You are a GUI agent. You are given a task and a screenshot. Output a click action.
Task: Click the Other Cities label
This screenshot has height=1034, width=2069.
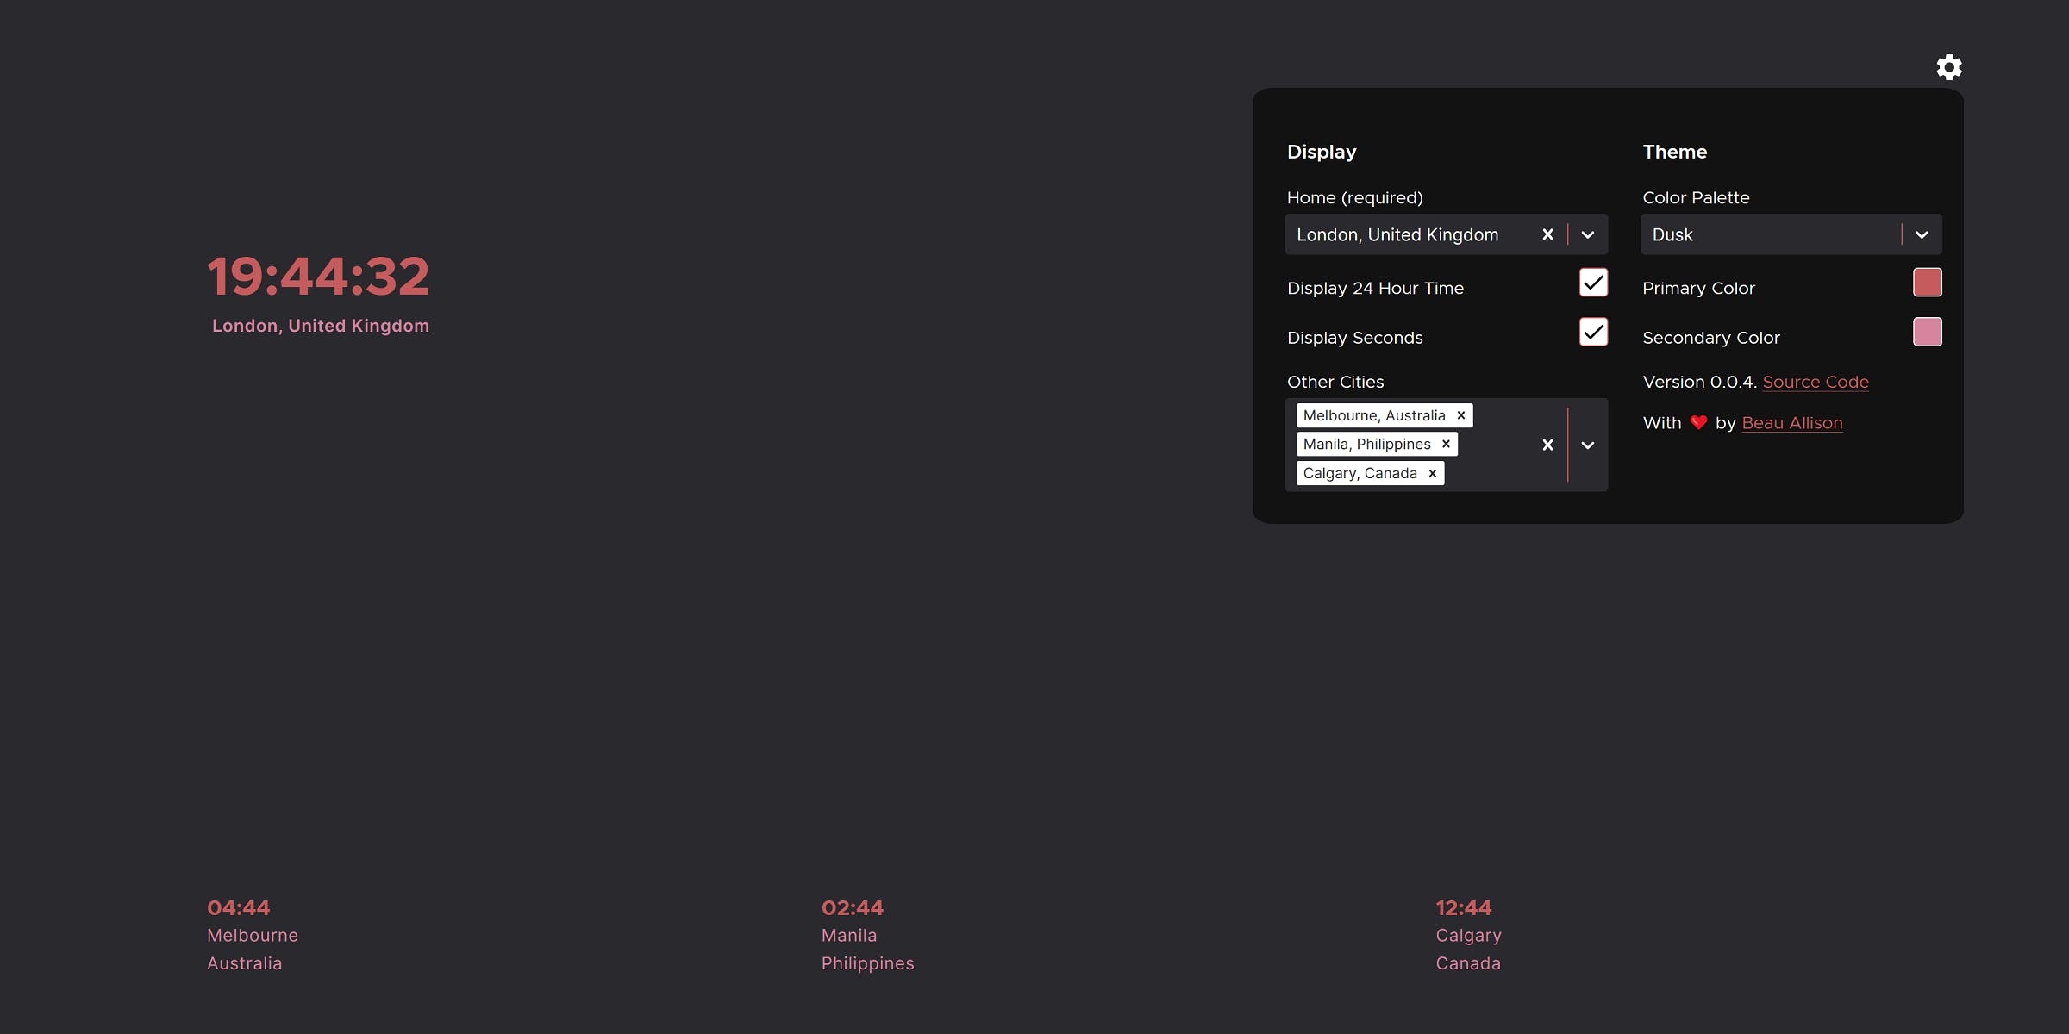(x=1335, y=382)
